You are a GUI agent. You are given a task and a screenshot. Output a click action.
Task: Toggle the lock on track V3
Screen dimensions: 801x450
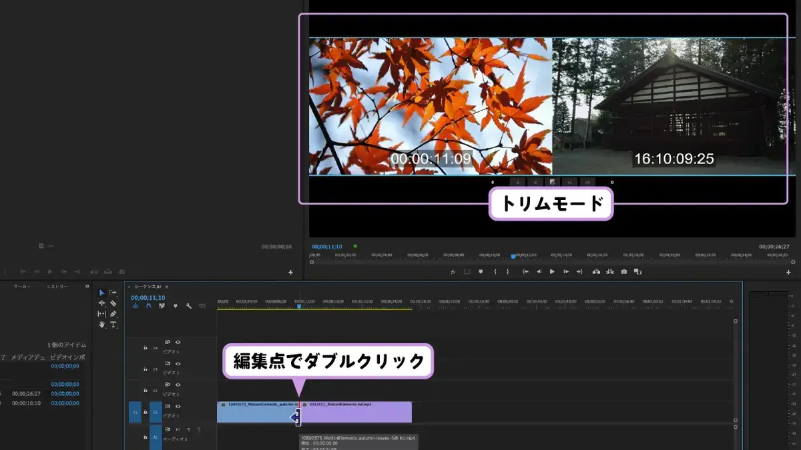click(x=146, y=369)
